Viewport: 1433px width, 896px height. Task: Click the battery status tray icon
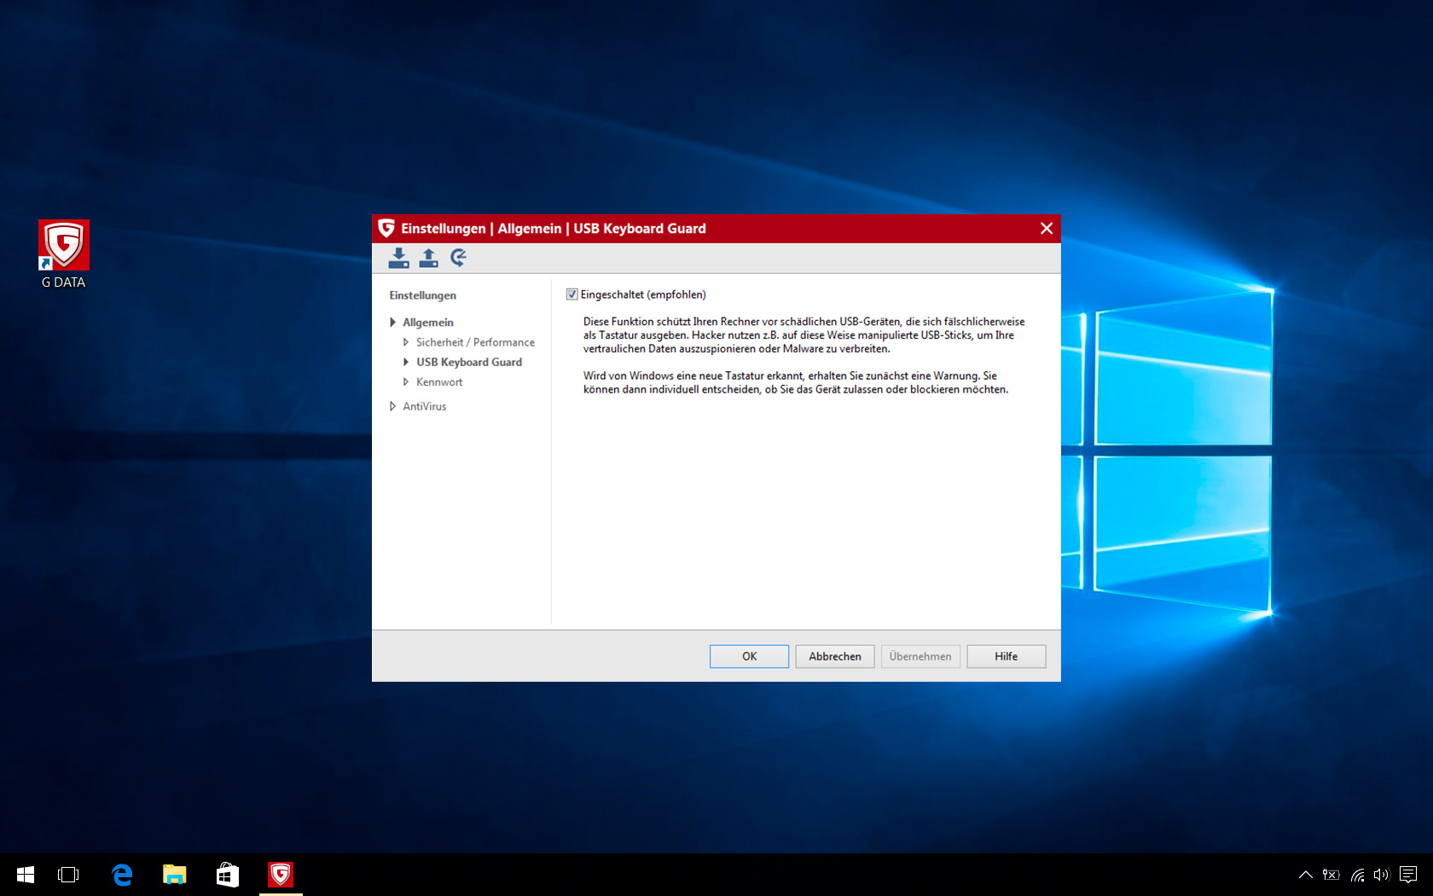click(x=1331, y=875)
